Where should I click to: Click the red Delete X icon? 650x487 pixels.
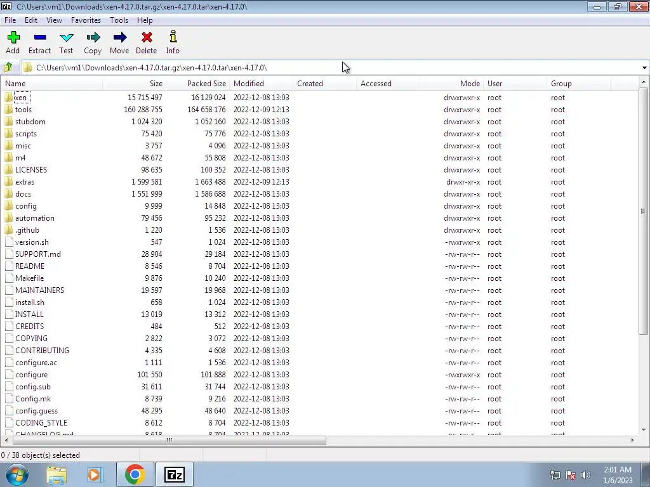click(147, 37)
